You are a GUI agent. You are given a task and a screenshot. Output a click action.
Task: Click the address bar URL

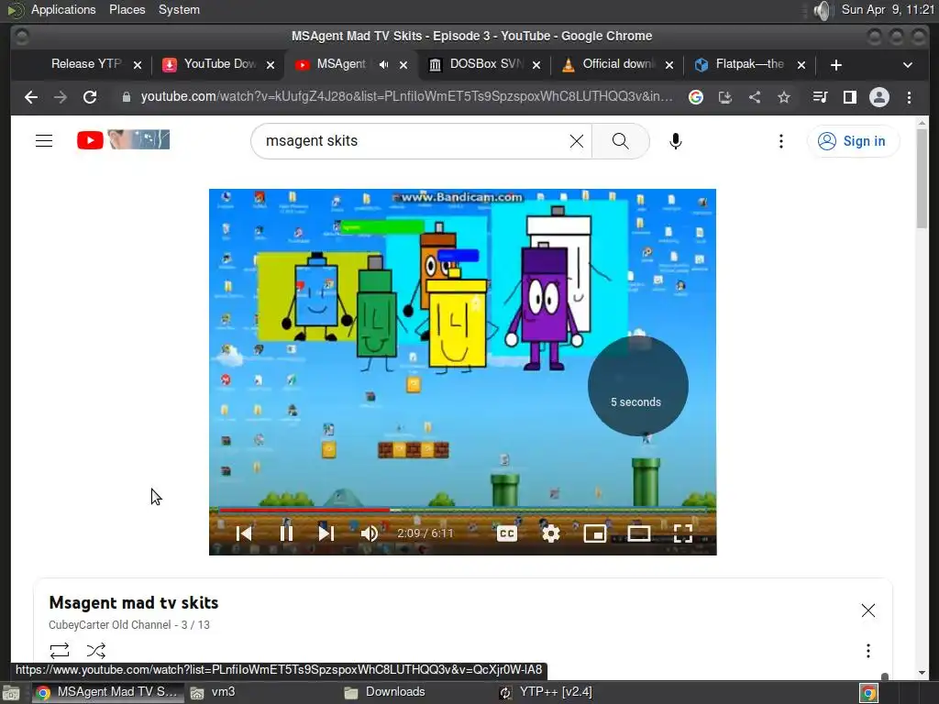[x=406, y=97]
